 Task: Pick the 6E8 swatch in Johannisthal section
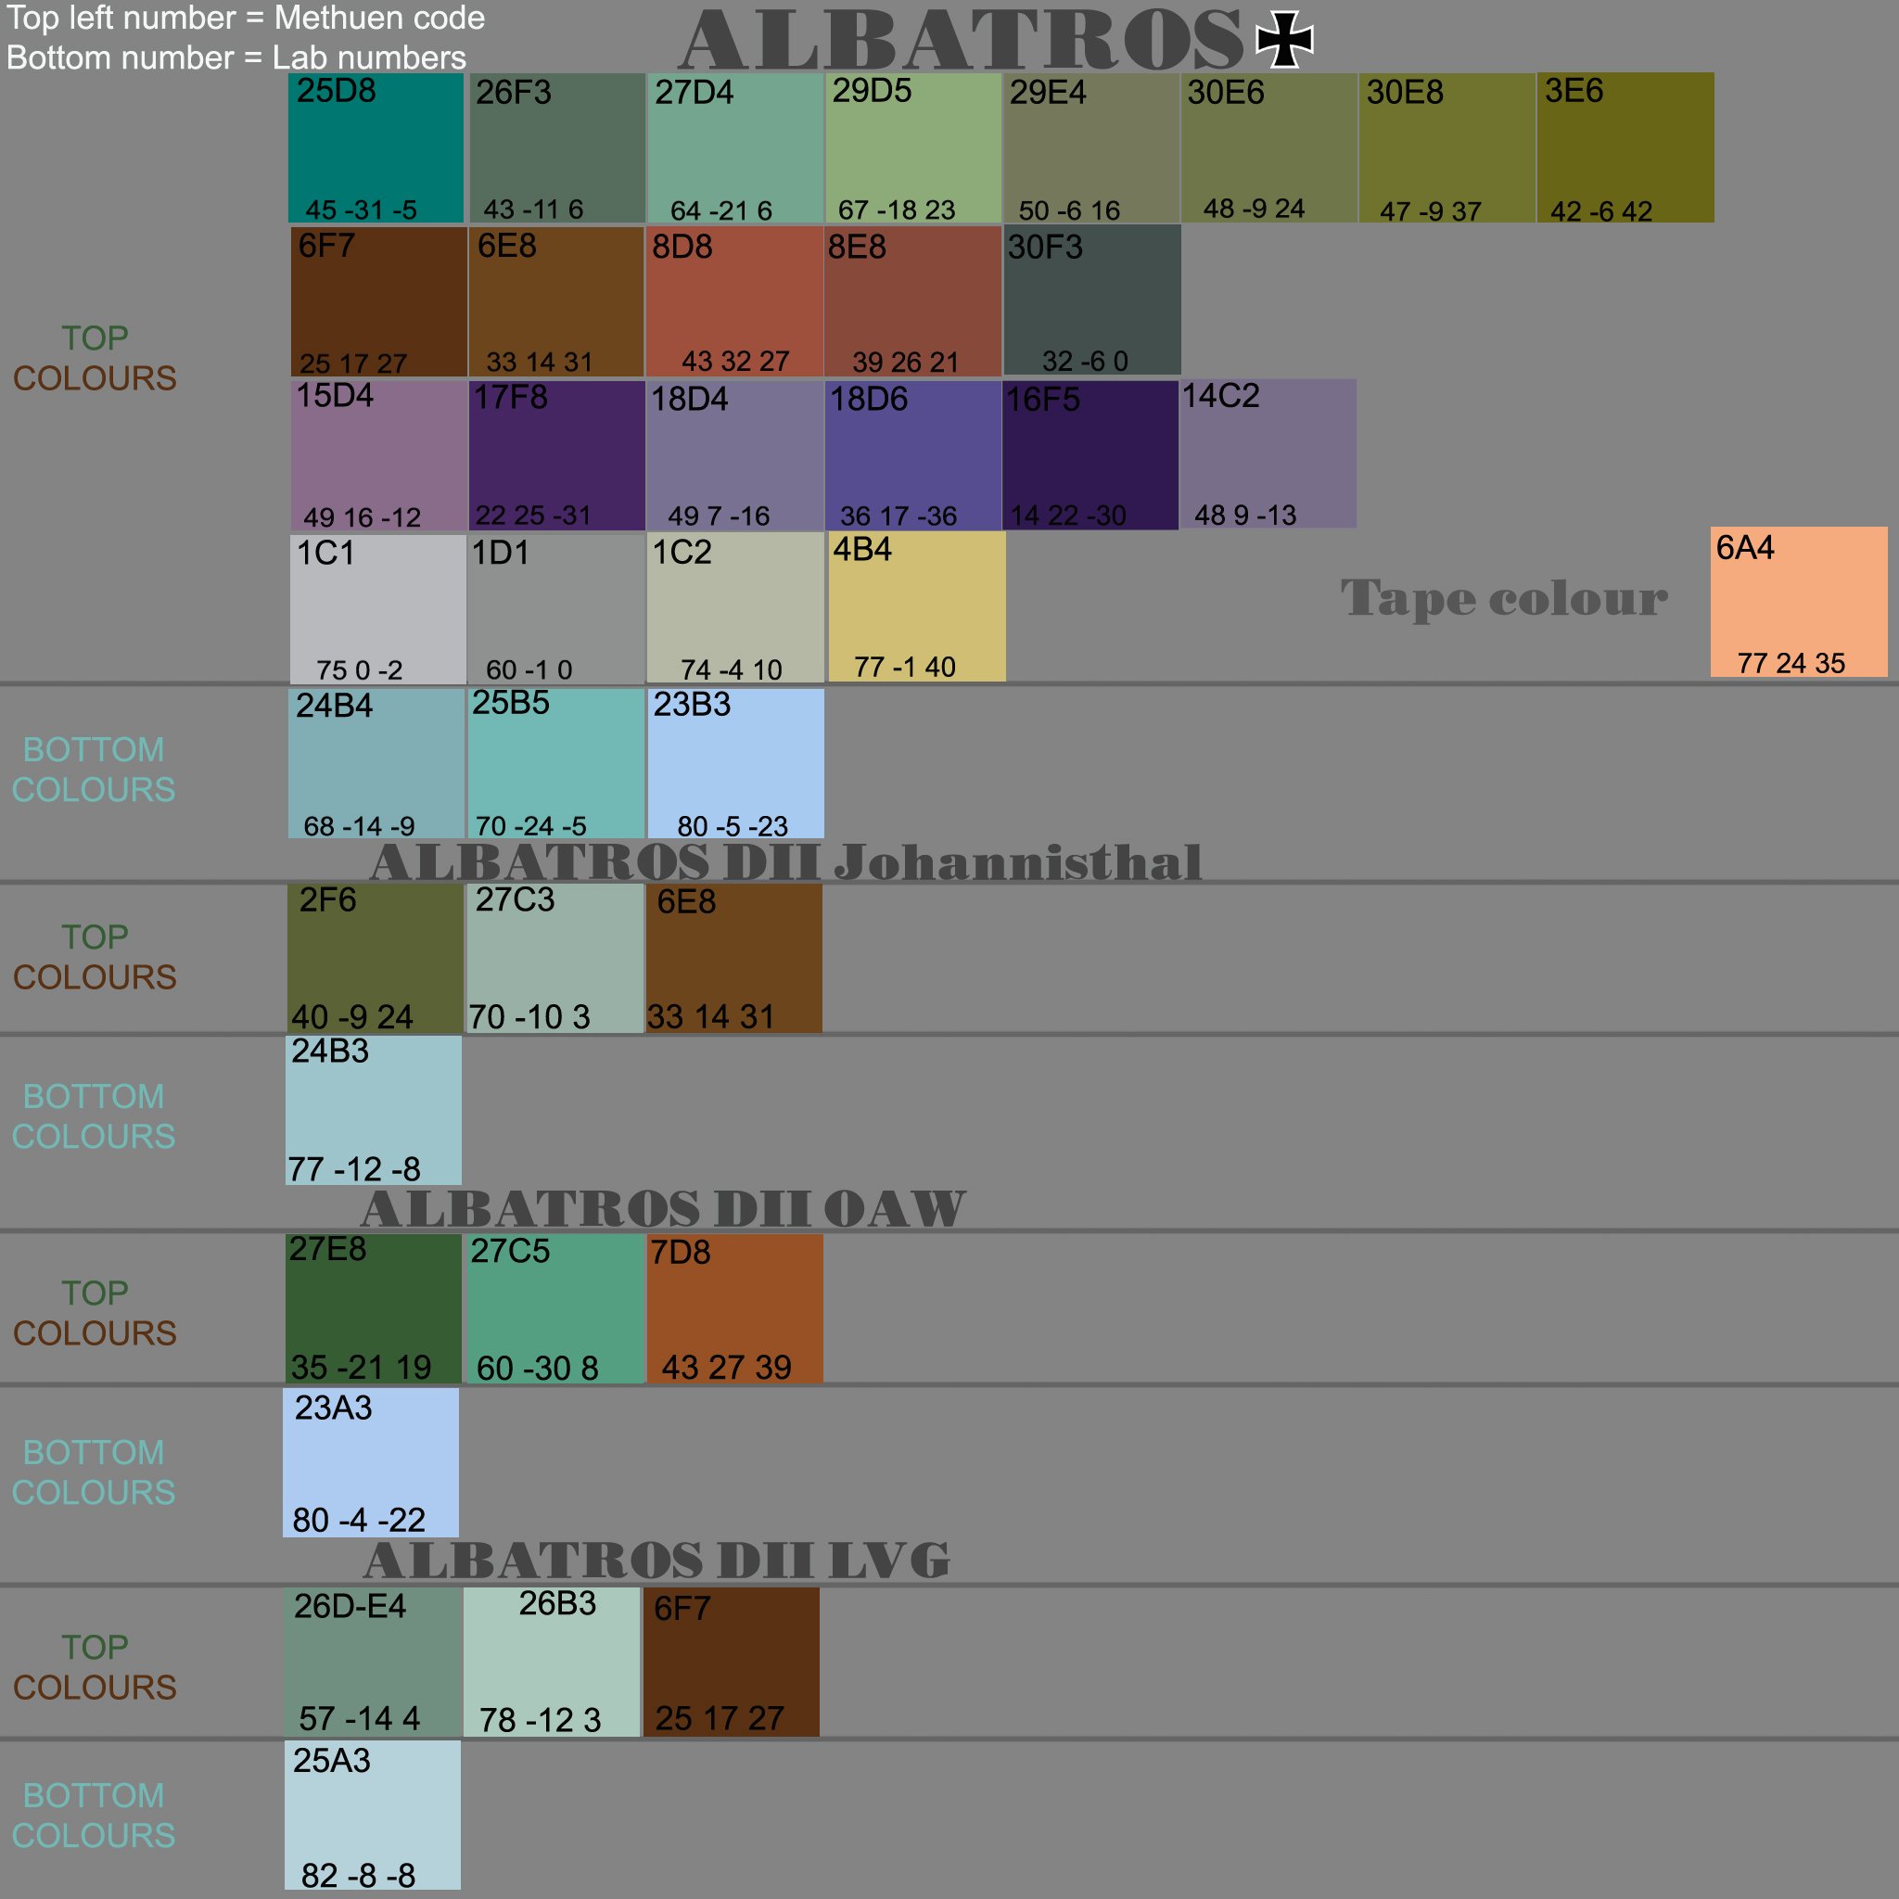point(734,959)
